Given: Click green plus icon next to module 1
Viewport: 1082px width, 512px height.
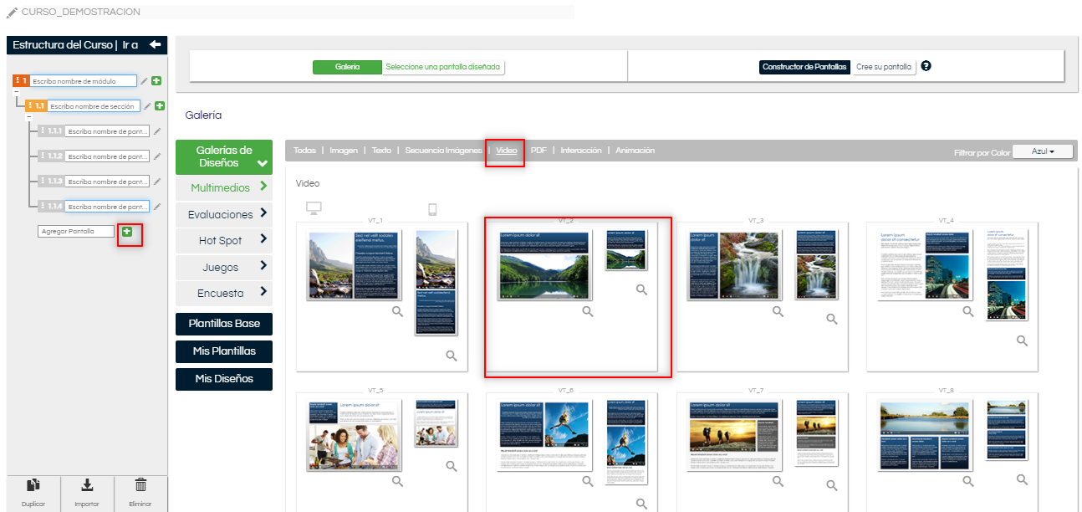Looking at the screenshot, I should [156, 81].
